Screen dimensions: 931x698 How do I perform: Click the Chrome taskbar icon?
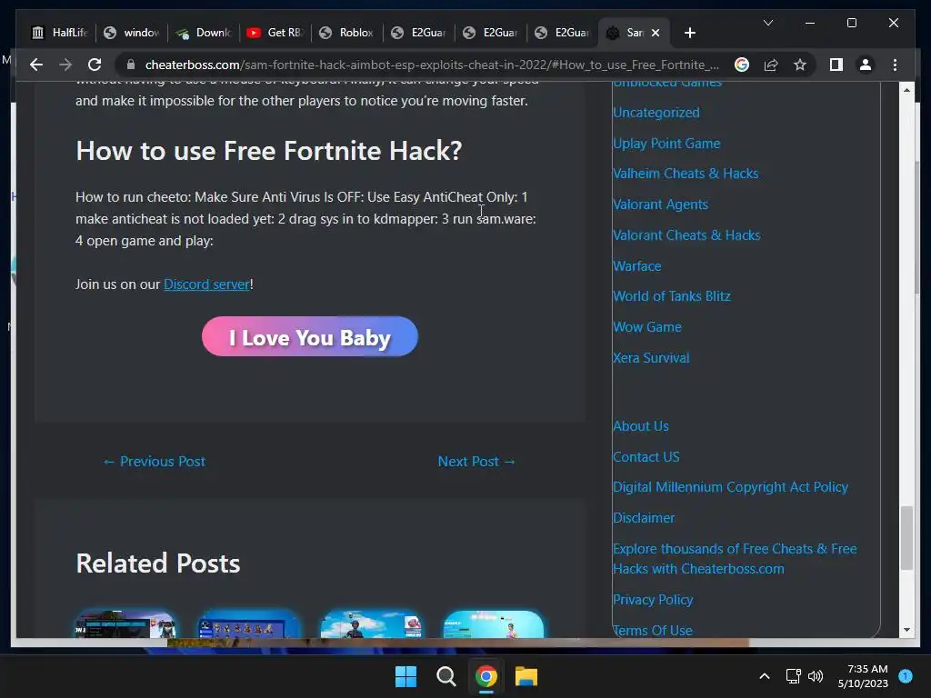(486, 676)
